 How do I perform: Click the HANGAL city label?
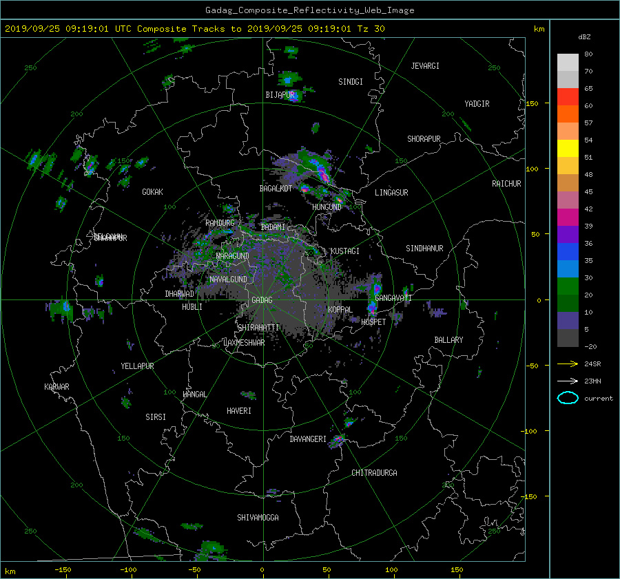[194, 394]
